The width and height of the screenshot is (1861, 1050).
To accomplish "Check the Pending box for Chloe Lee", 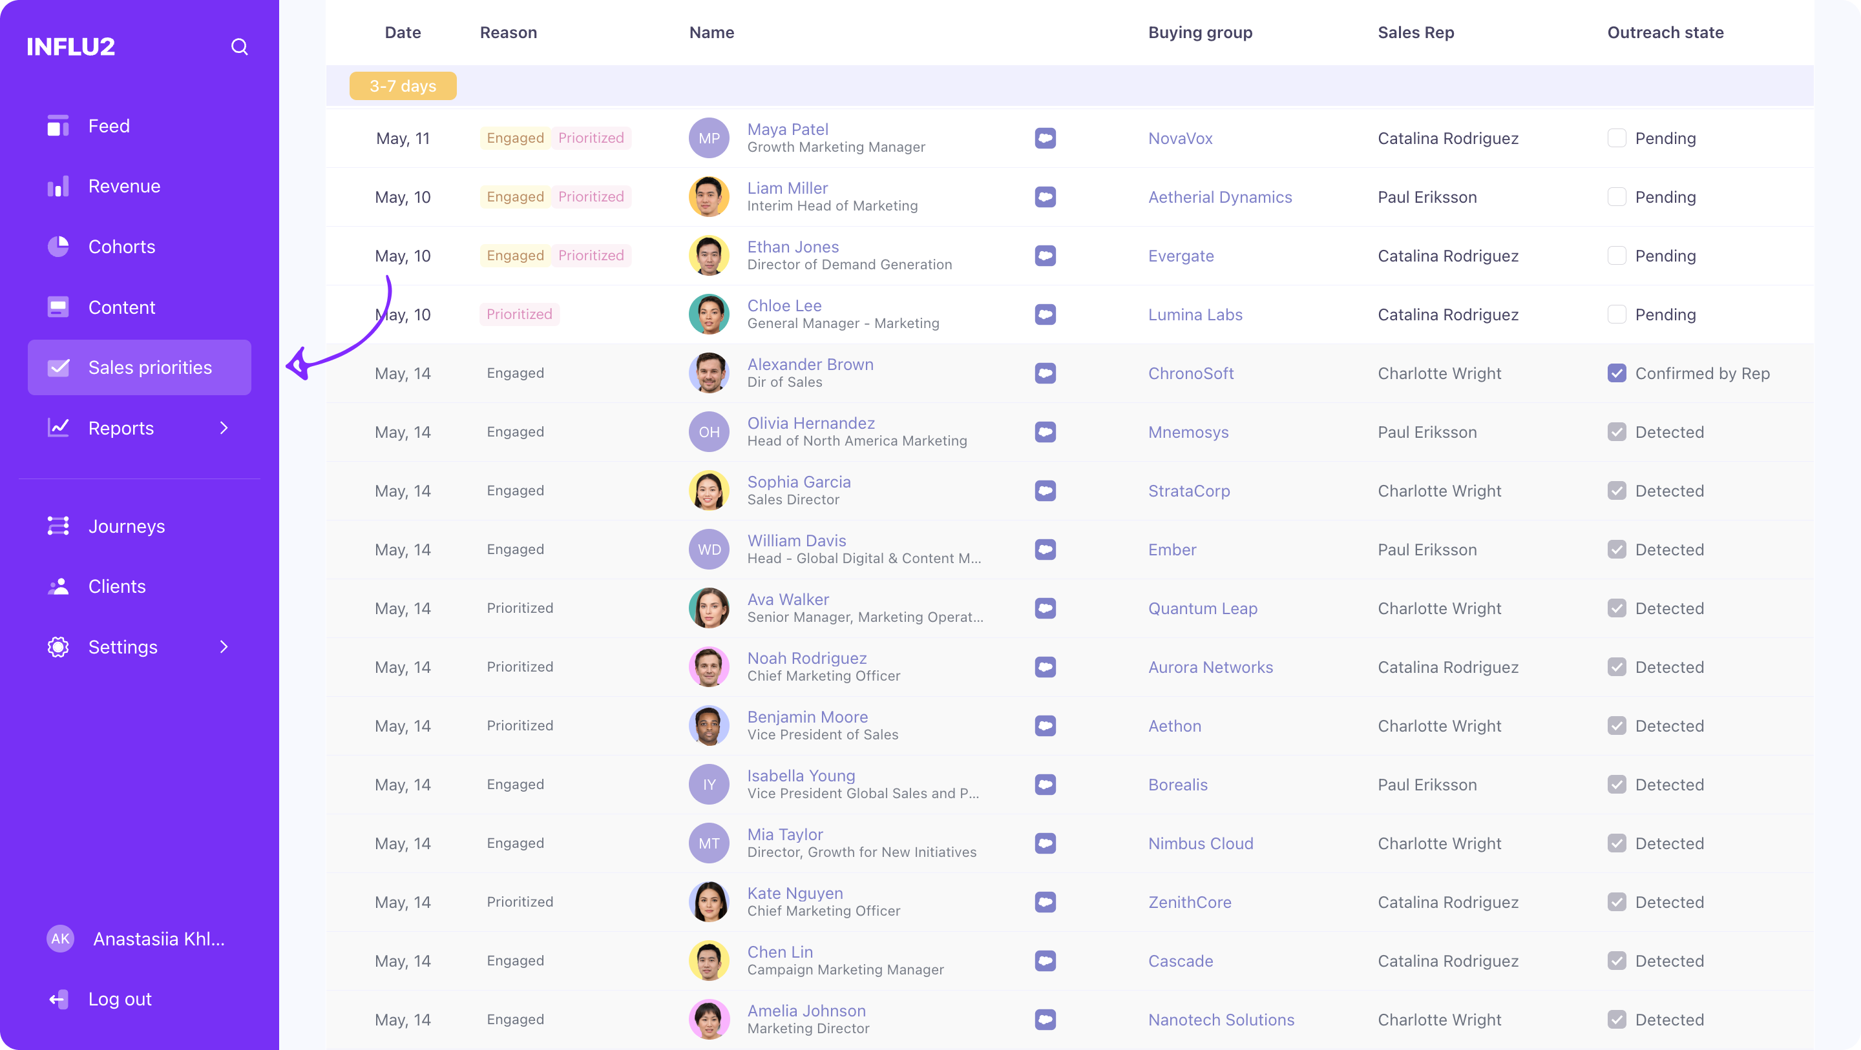I will (1617, 314).
